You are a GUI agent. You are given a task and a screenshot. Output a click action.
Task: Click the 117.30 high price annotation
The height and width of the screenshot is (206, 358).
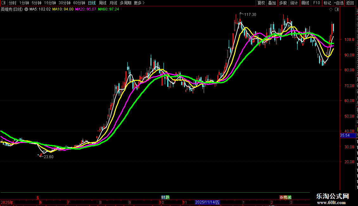pyautogui.click(x=250, y=14)
